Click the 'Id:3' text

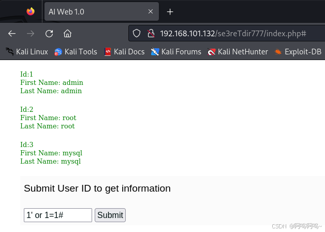coord(26,144)
